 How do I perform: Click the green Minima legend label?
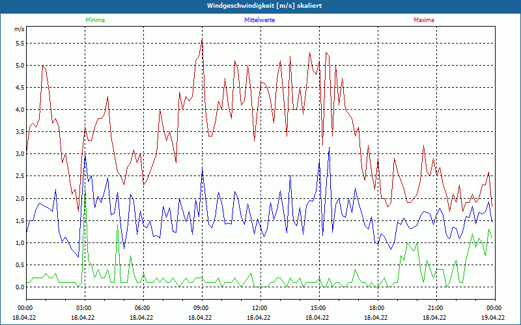95,20
